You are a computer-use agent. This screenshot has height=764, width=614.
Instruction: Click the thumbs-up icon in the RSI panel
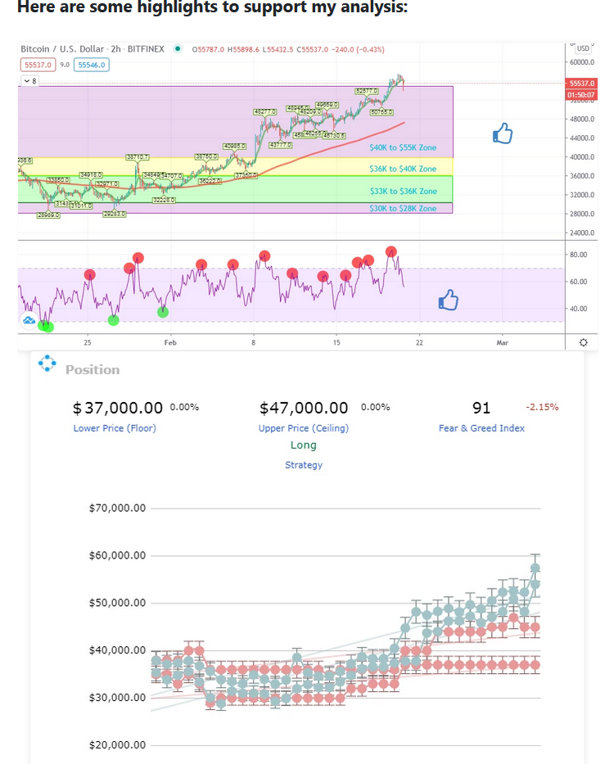[449, 301]
